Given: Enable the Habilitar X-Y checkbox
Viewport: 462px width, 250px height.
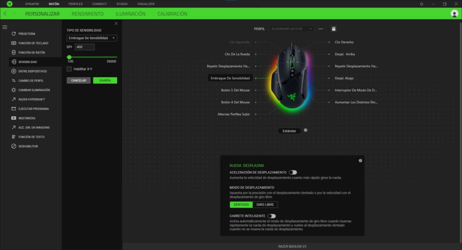Looking at the screenshot, I should pyautogui.click(x=69, y=69).
